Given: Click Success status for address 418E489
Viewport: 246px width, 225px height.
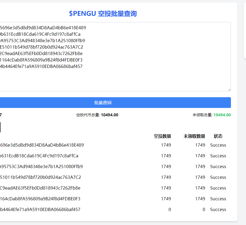Looking at the screenshot, I should point(218,145).
